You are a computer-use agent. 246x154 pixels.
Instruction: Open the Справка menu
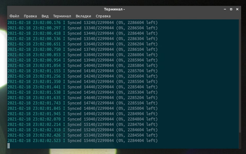103,16
